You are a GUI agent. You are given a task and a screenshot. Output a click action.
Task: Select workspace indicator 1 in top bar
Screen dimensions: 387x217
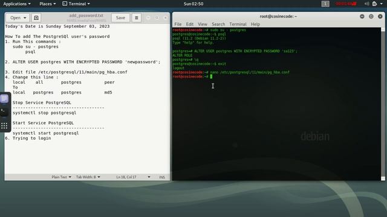325,4
